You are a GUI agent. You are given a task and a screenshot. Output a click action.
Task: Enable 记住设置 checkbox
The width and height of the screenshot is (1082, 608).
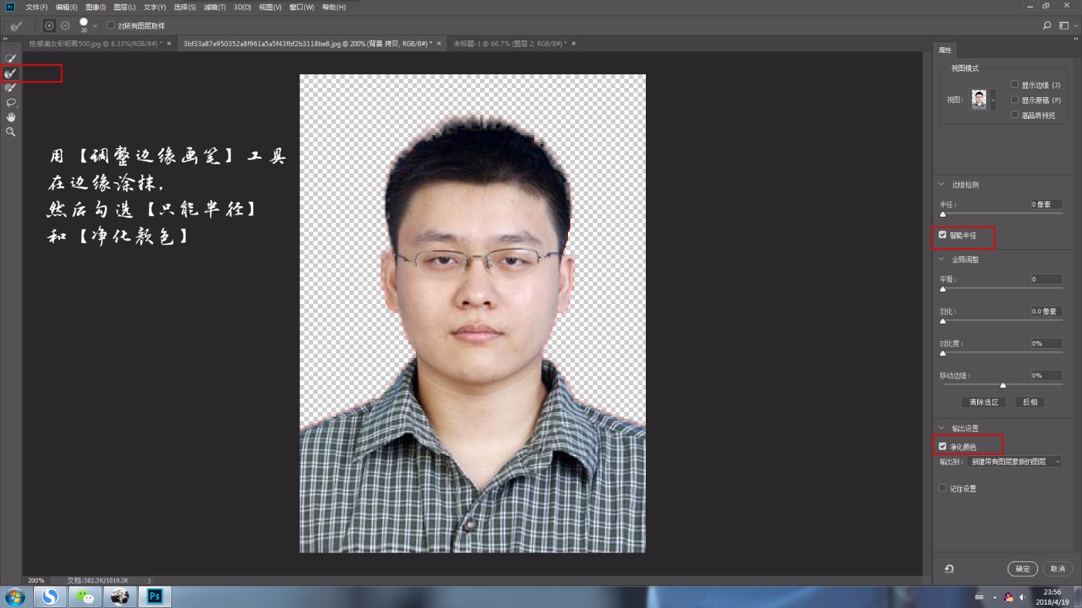pyautogui.click(x=943, y=488)
